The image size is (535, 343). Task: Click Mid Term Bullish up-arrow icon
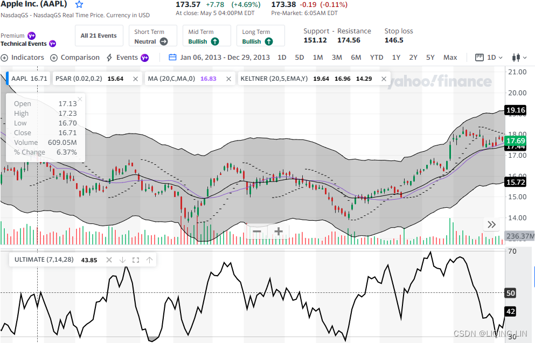[x=215, y=41]
